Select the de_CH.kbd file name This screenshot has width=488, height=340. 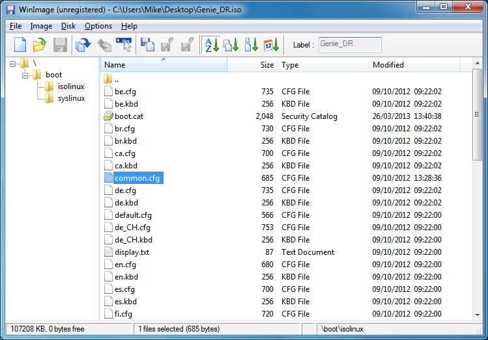click(134, 240)
